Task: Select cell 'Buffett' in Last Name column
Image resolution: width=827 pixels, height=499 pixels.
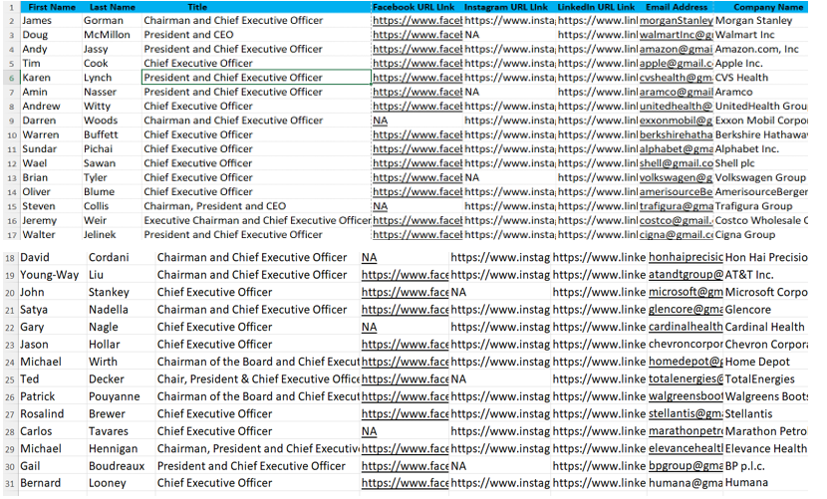Action: tap(113, 135)
